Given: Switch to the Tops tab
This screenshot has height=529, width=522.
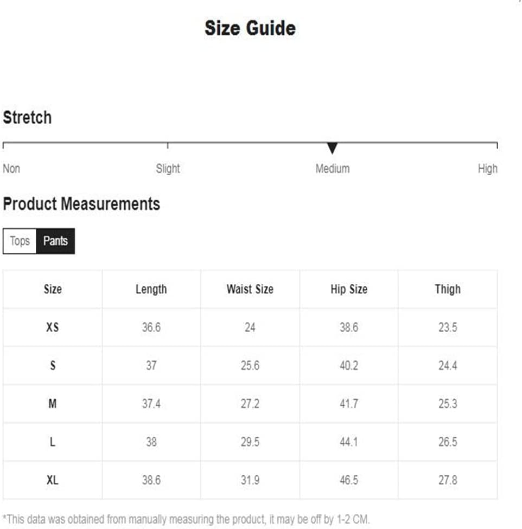Looking at the screenshot, I should point(20,241).
